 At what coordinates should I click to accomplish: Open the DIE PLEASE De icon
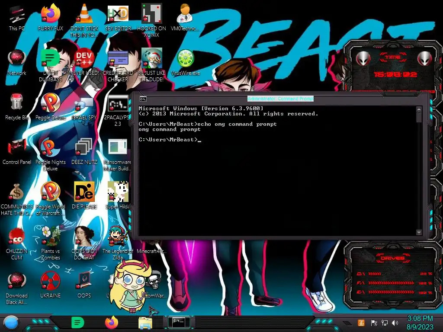point(84,196)
